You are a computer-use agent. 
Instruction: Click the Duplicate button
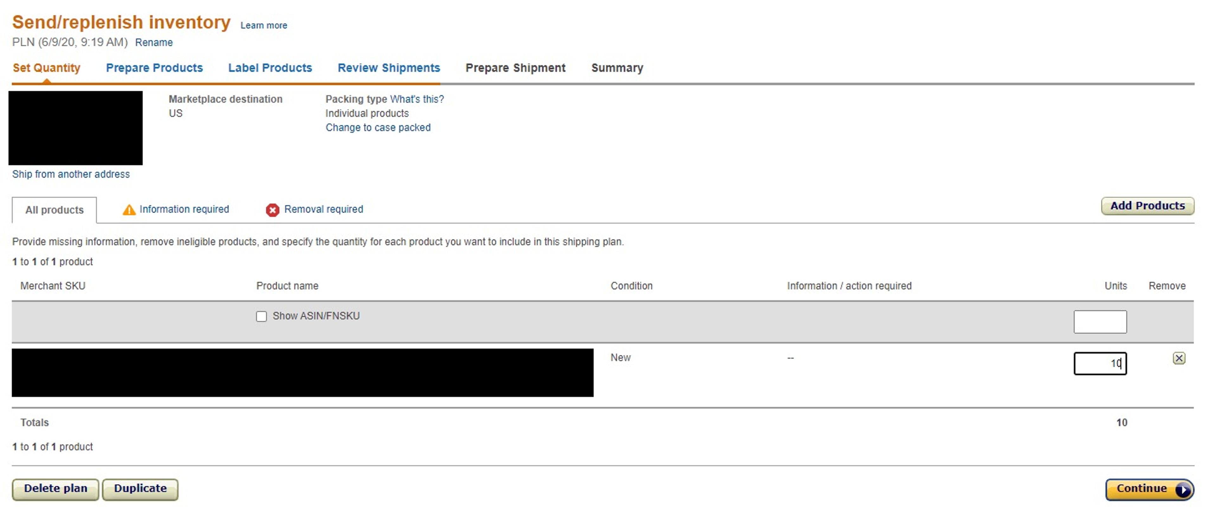point(140,488)
